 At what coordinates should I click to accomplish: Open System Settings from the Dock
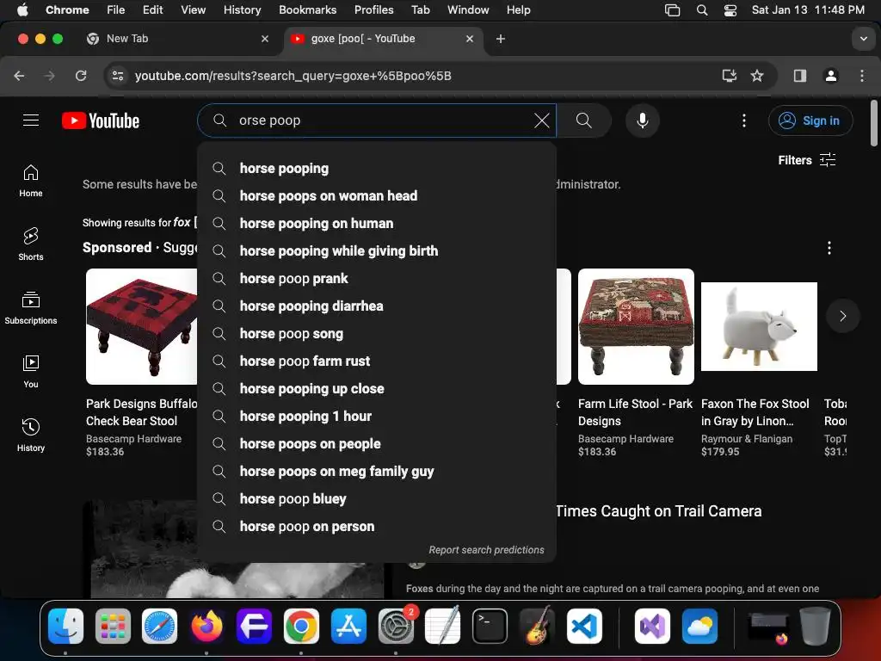pyautogui.click(x=396, y=626)
